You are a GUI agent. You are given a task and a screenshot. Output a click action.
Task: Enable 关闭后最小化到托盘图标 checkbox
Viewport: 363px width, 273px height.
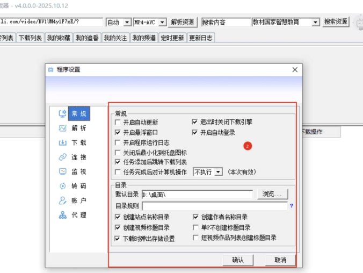click(x=118, y=153)
